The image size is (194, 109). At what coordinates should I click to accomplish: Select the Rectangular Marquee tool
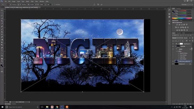pyautogui.click(x=2, y=13)
